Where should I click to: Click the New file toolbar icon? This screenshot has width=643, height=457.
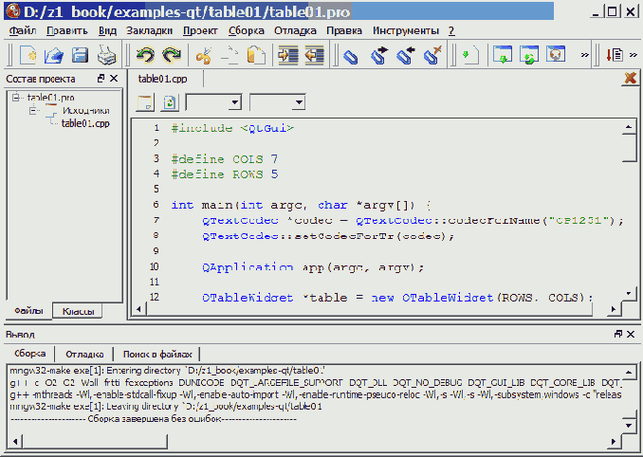click(x=28, y=56)
